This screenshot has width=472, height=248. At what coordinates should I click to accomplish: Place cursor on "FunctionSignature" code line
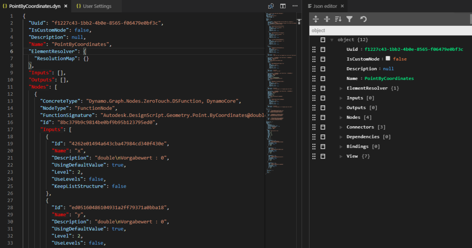pyautogui.click(x=153, y=116)
